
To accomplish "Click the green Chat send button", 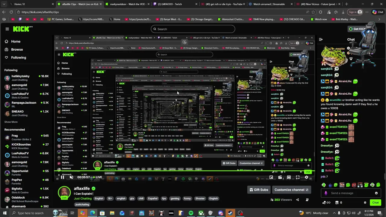I will [x=375, y=203].
